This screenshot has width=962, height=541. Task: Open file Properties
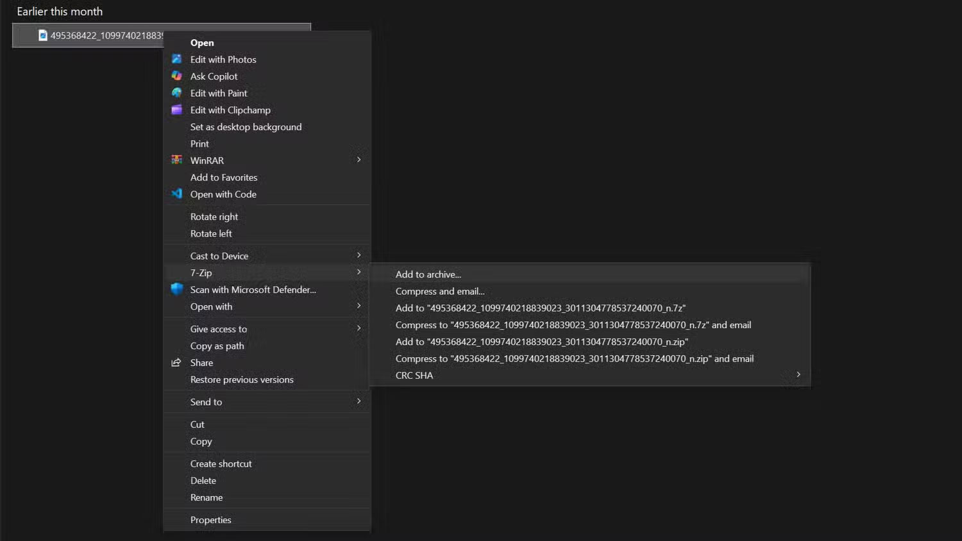click(210, 519)
